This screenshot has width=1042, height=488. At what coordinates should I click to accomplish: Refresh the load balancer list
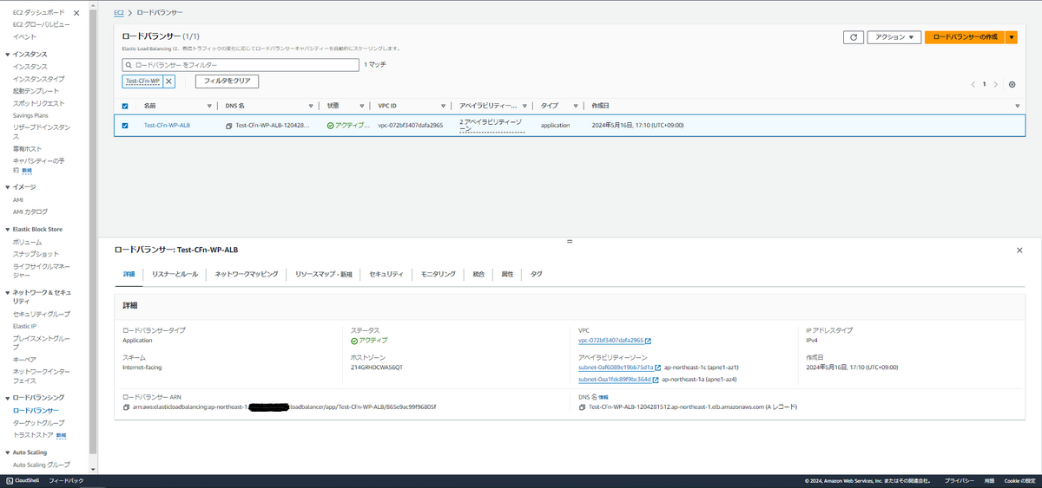(854, 37)
